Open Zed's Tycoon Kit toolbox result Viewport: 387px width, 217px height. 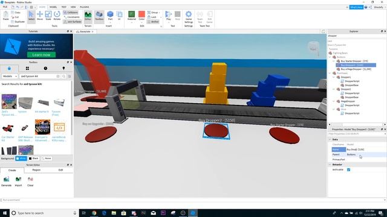click(x=9, y=105)
